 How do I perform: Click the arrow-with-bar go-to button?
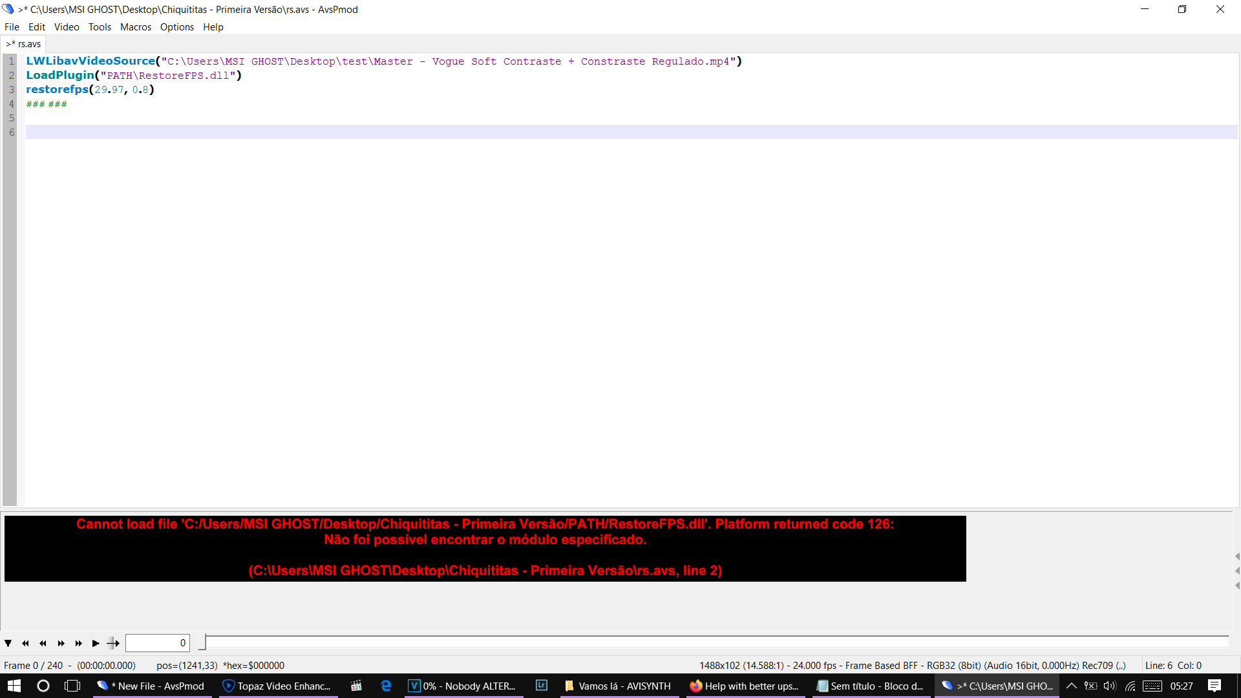point(113,643)
